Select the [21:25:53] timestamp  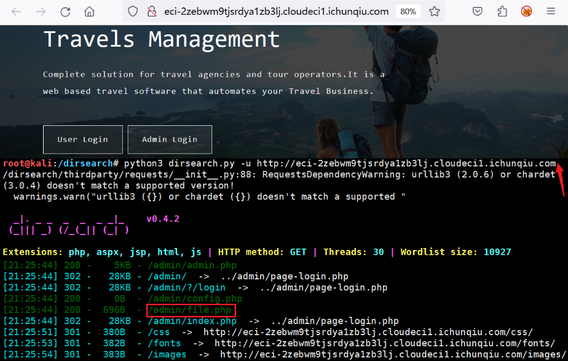pyautogui.click(x=30, y=343)
